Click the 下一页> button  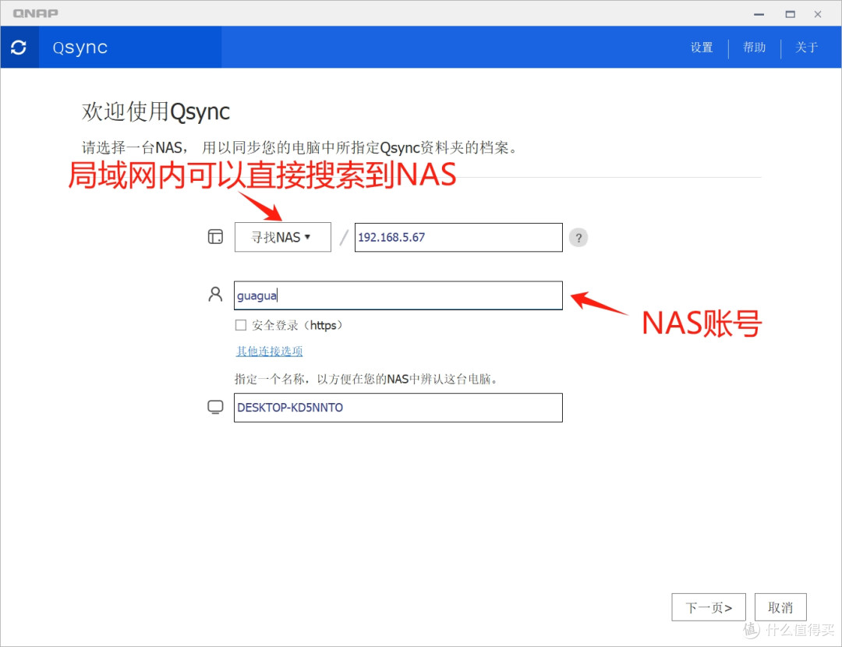[708, 607]
